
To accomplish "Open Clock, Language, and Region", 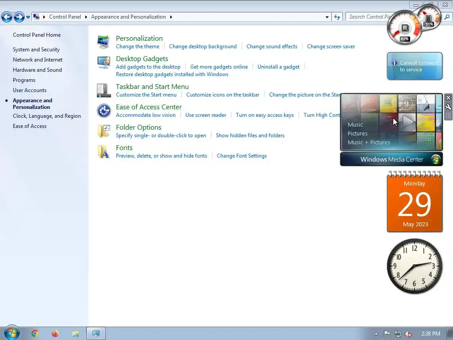I will tap(47, 116).
